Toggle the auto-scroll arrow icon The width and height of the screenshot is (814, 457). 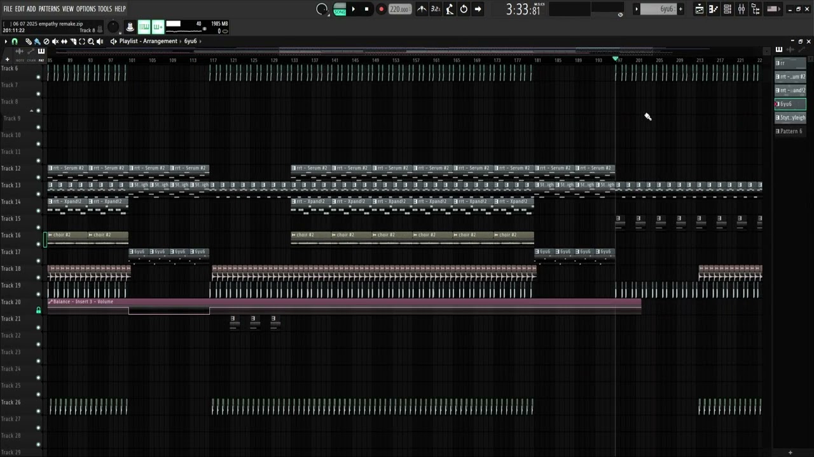tap(478, 9)
